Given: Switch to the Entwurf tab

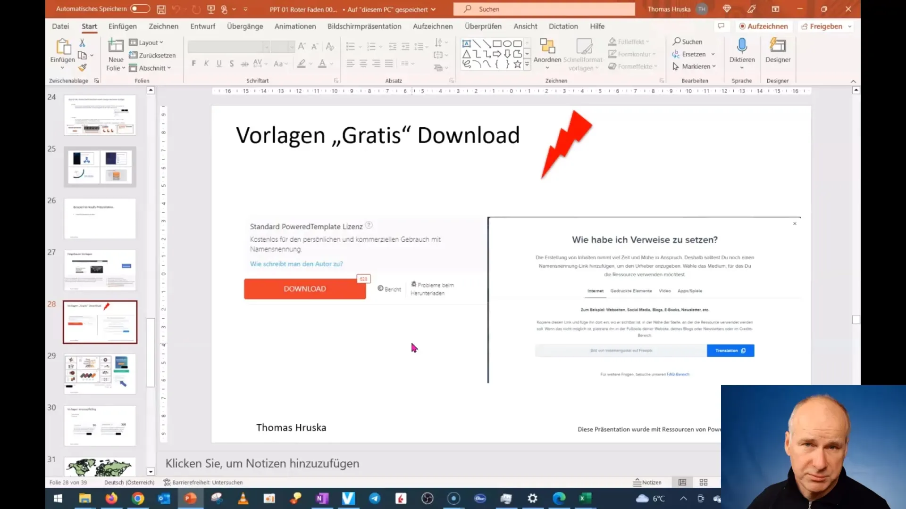Looking at the screenshot, I should point(203,26).
